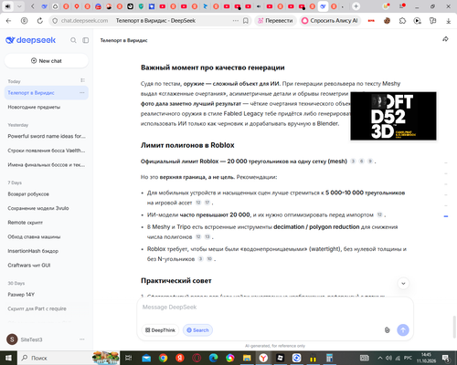Show hidden tray icons chevron
This screenshot has width=457, height=365.
[380, 358]
